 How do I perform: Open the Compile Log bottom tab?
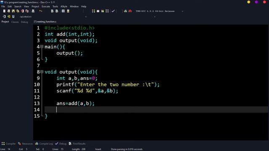click(44, 143)
